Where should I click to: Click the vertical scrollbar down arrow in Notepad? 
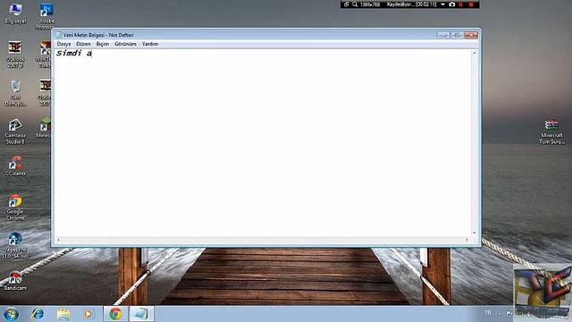pos(475,233)
